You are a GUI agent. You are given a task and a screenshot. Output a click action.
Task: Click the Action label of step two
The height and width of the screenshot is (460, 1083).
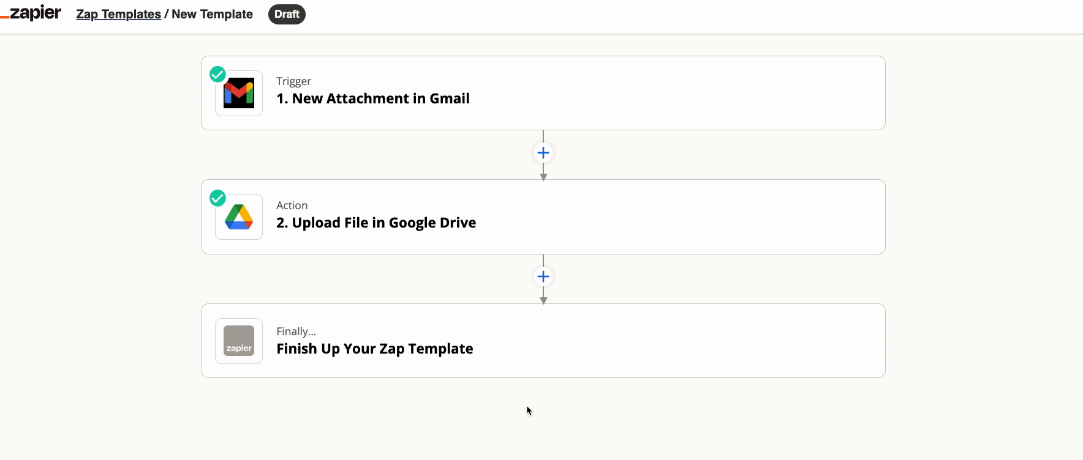[x=292, y=206]
